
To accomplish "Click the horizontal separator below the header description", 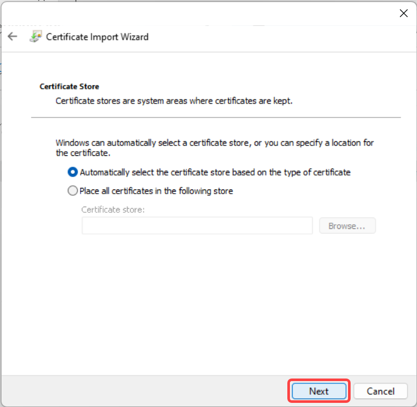I will [x=216, y=118].
